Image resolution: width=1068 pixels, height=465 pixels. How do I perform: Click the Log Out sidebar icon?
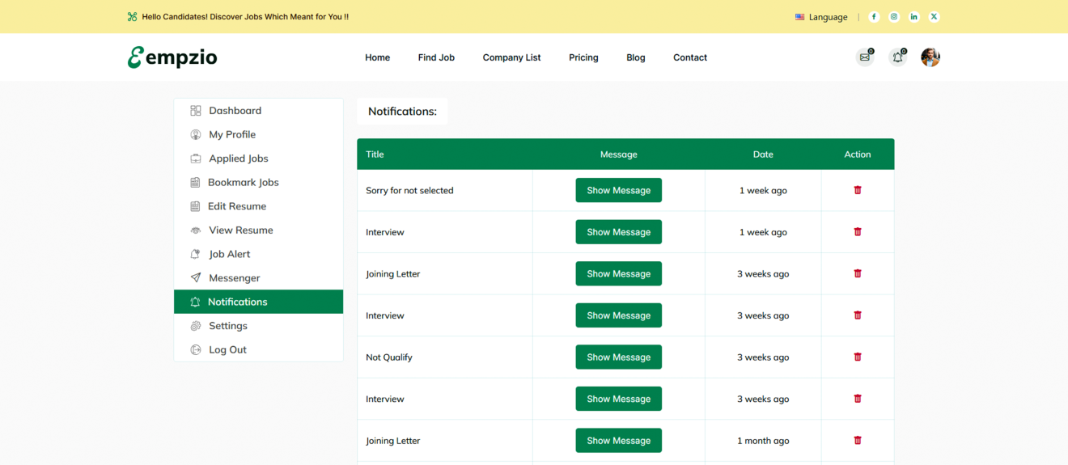[x=195, y=349]
